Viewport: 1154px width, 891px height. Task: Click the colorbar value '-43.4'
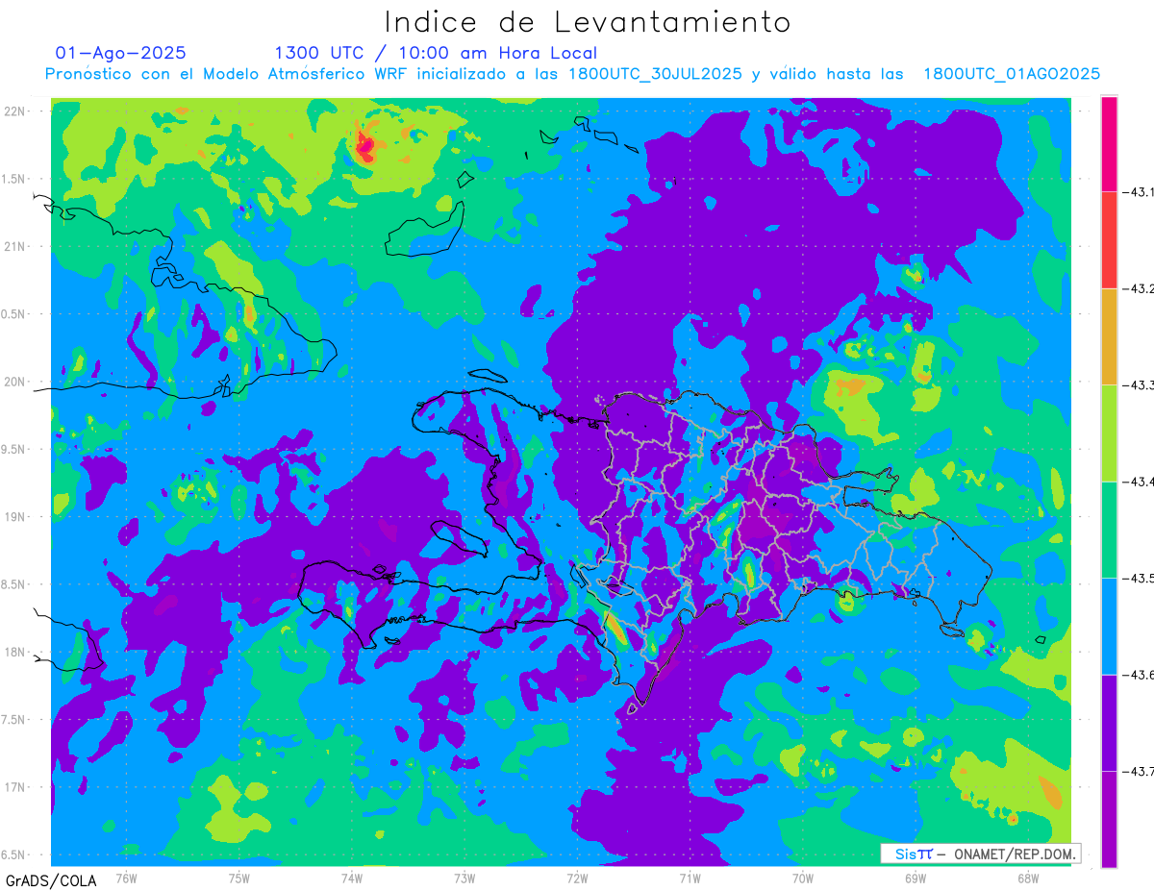[x=1138, y=482]
